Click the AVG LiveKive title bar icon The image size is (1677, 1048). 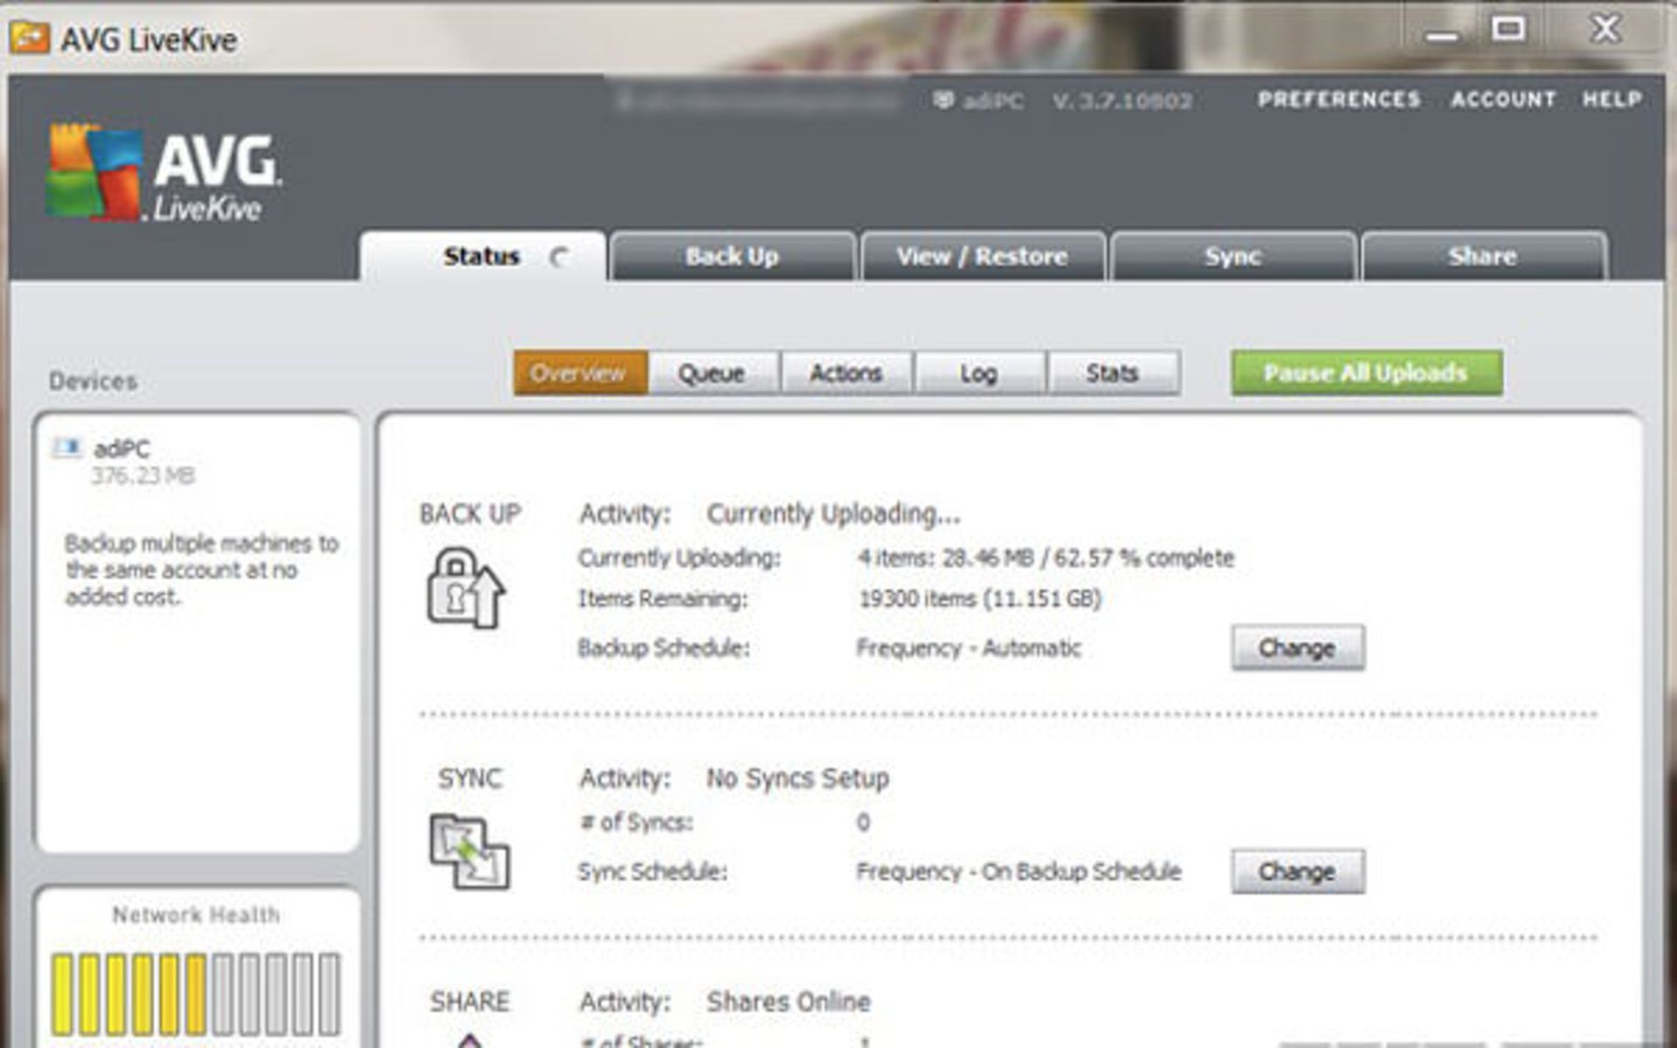tap(29, 38)
